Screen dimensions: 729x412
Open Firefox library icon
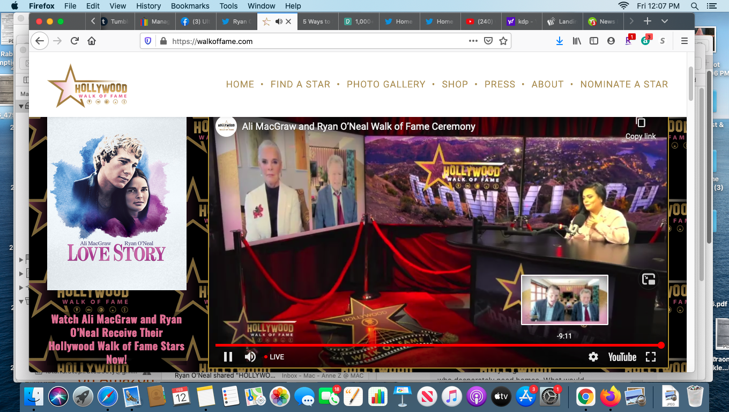coord(577,41)
